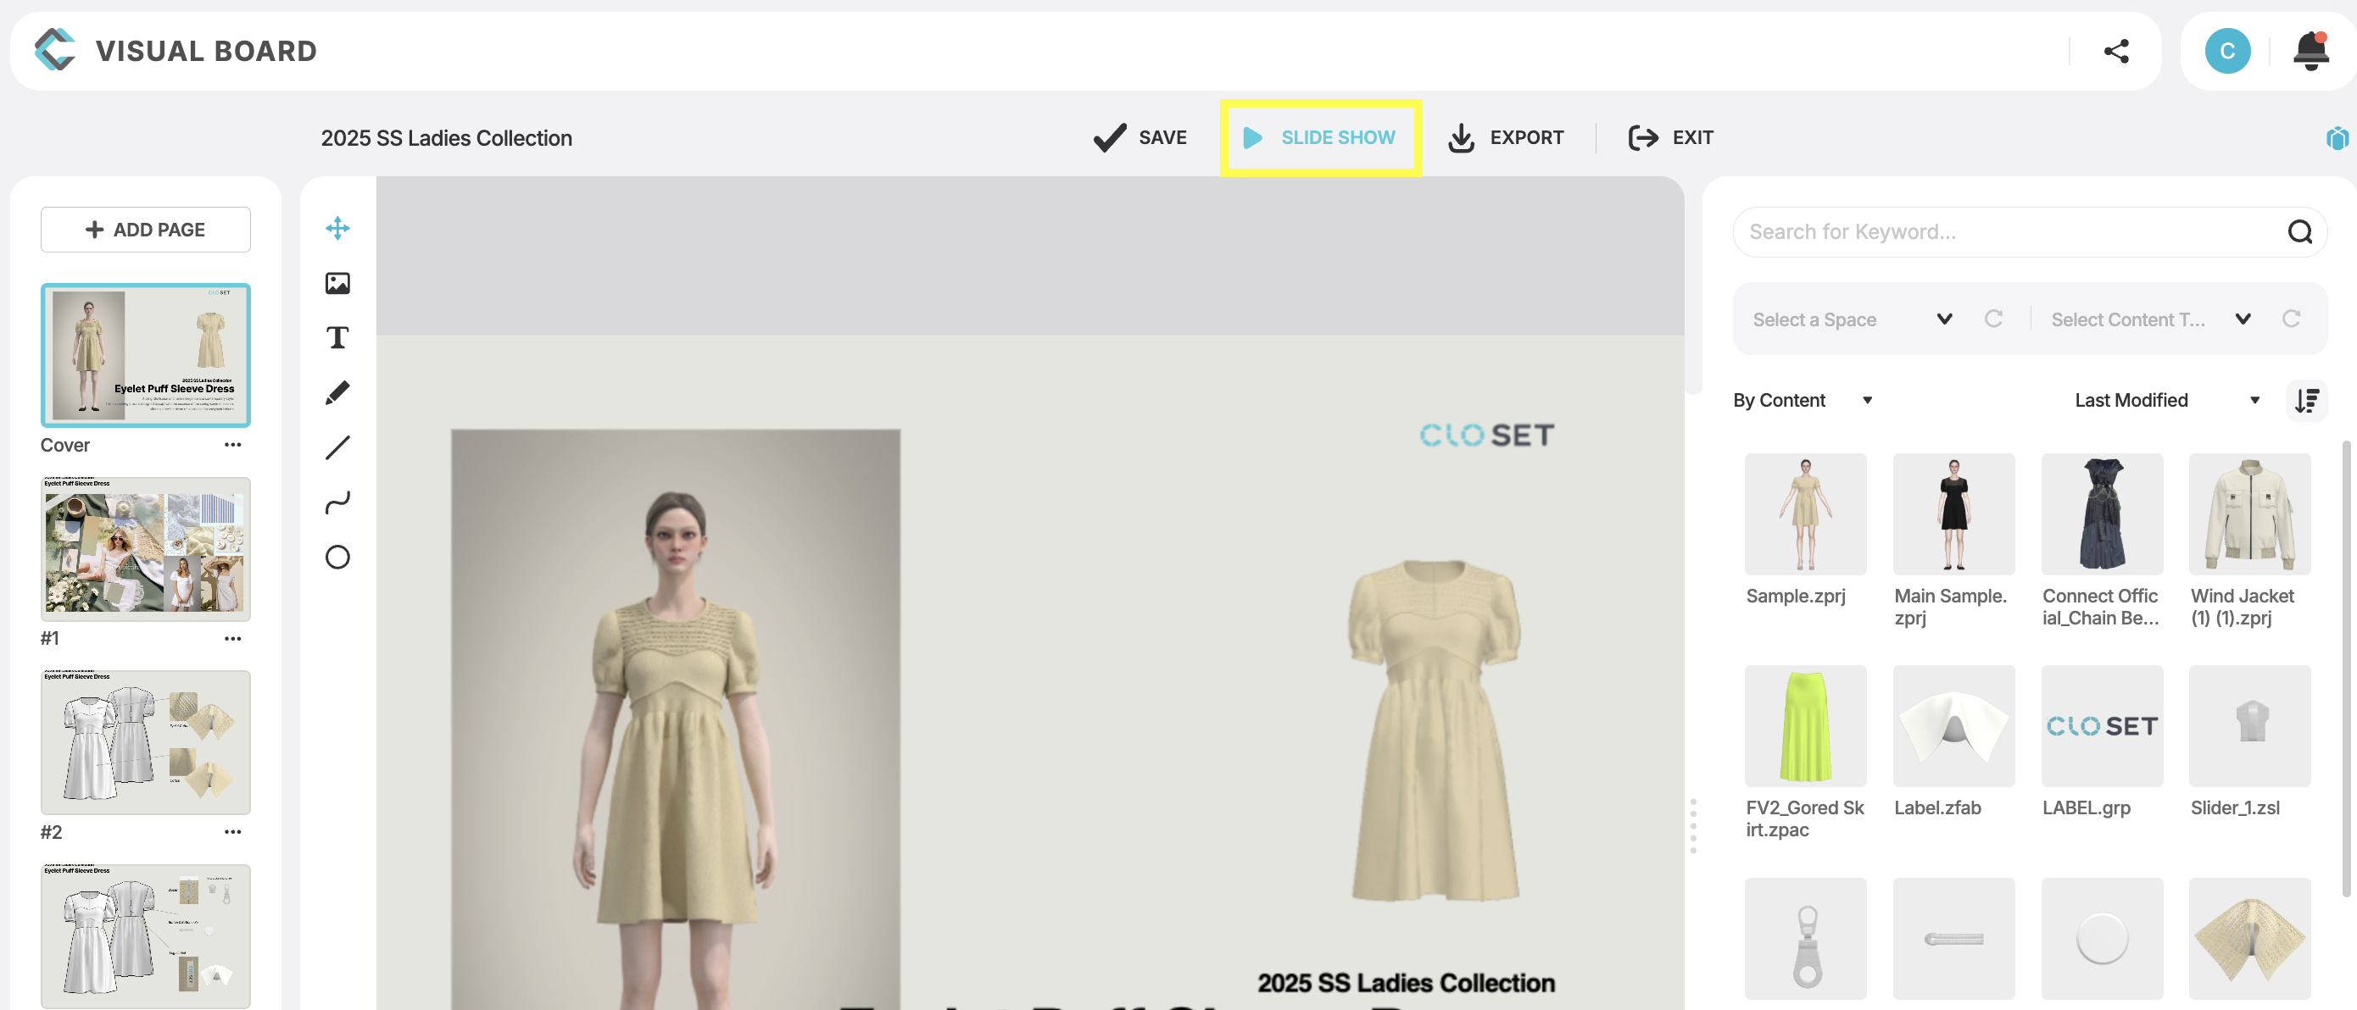Click the CLO SET logo on canvas
The height and width of the screenshot is (1010, 2357).
pos(1486,435)
